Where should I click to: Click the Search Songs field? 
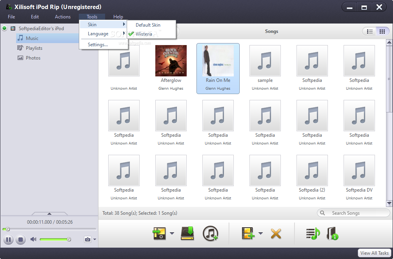tap(353, 213)
